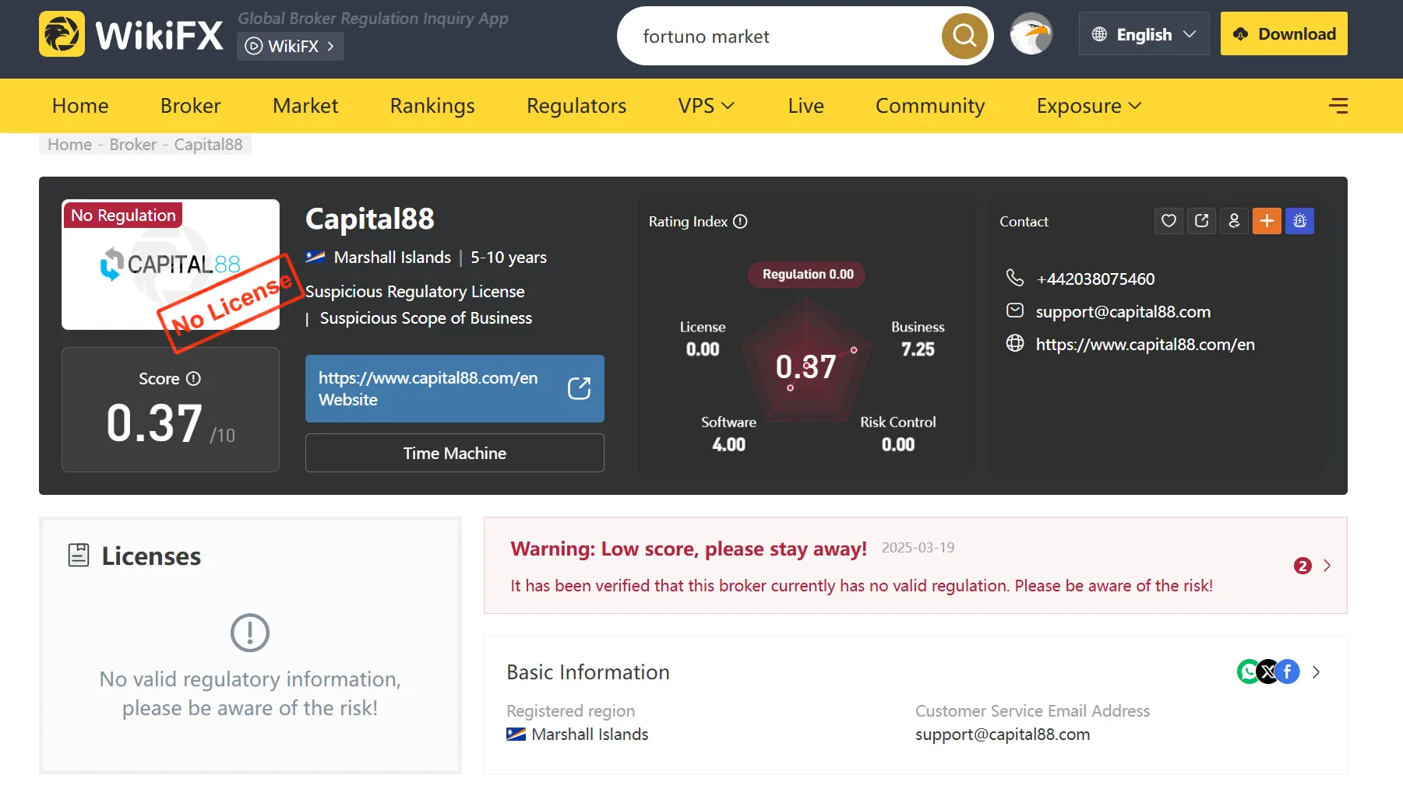Open the eagle avatar profile icon
This screenshot has width=1403, height=796.
tap(1031, 34)
